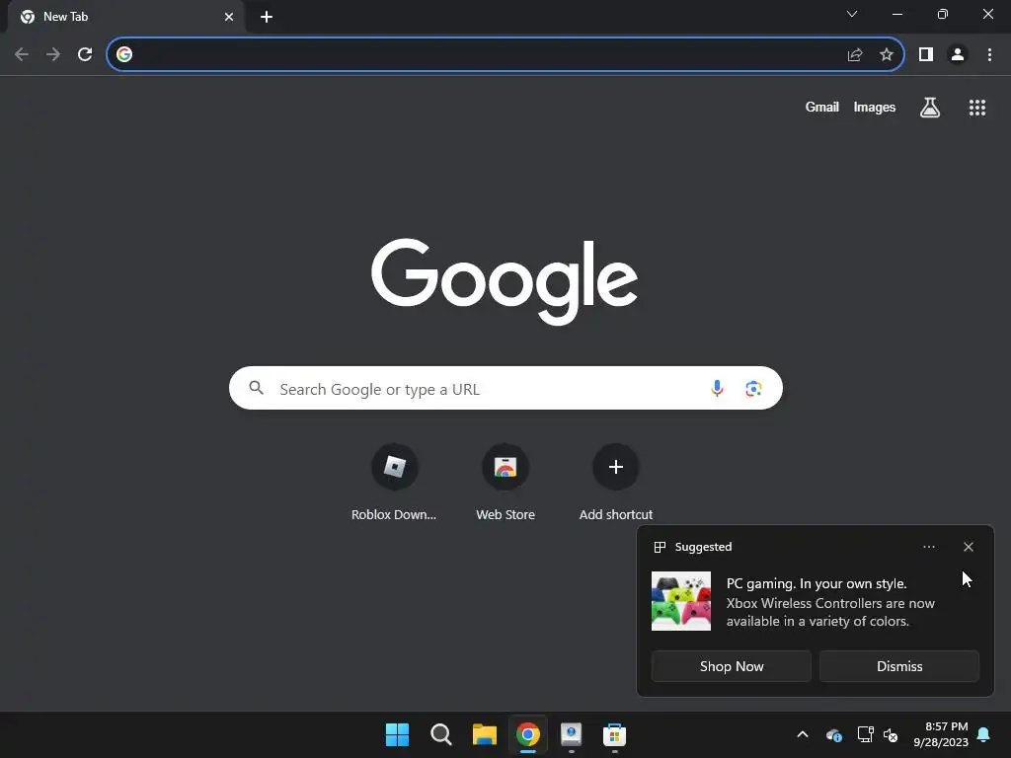Go back with the back arrow

coord(22,54)
